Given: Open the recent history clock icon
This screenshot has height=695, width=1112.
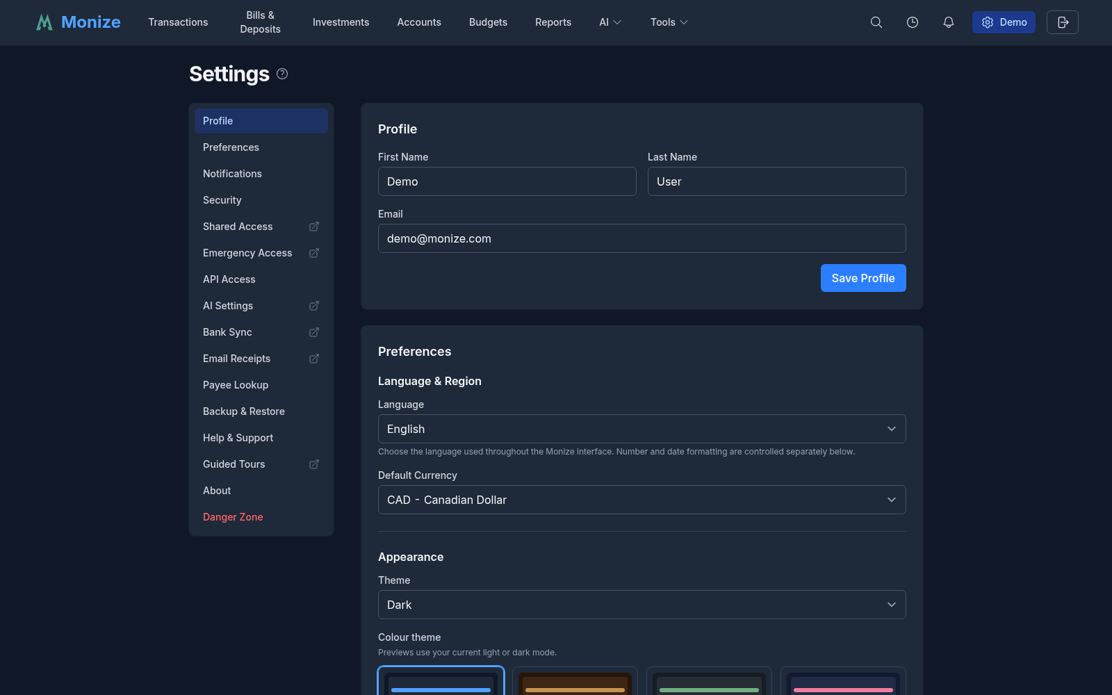Looking at the screenshot, I should [913, 22].
